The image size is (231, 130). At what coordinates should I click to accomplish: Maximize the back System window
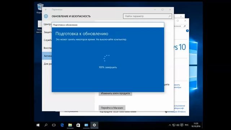coord(178,21)
